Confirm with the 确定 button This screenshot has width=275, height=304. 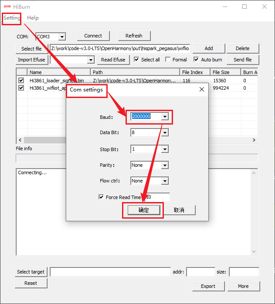point(144,210)
